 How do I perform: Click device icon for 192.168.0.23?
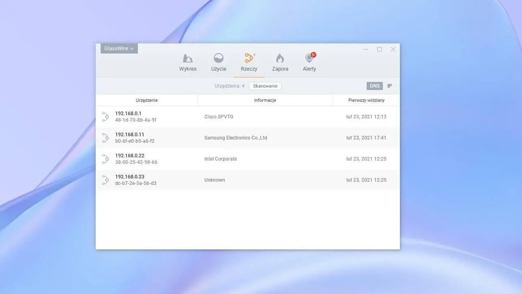(105, 180)
